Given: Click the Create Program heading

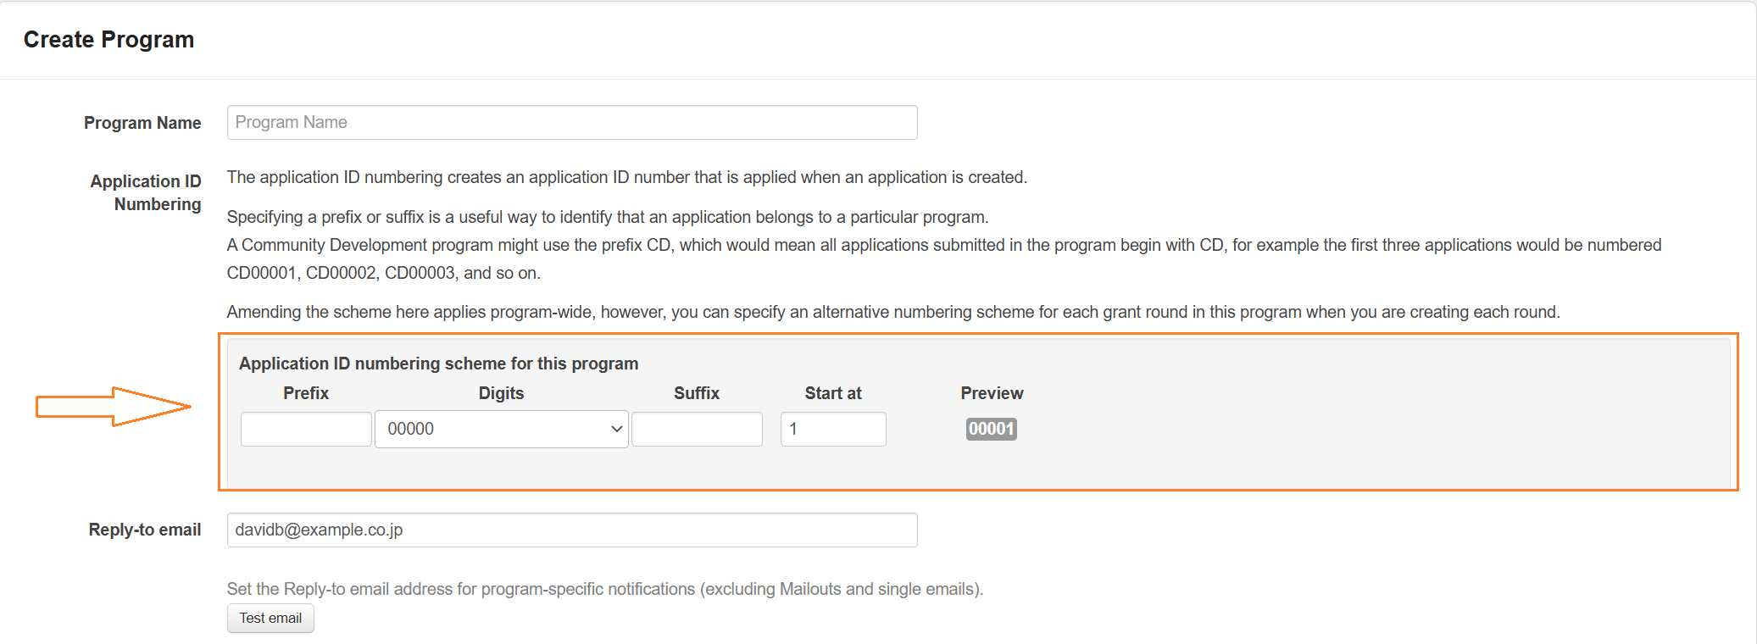Looking at the screenshot, I should pos(108,40).
